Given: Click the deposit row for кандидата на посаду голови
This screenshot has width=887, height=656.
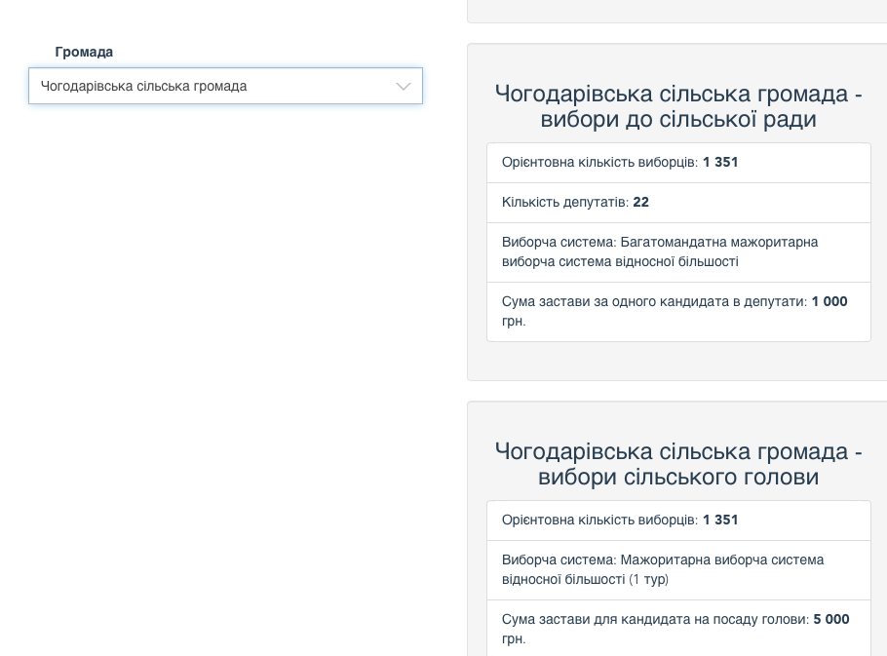Looking at the screenshot, I should (678, 629).
